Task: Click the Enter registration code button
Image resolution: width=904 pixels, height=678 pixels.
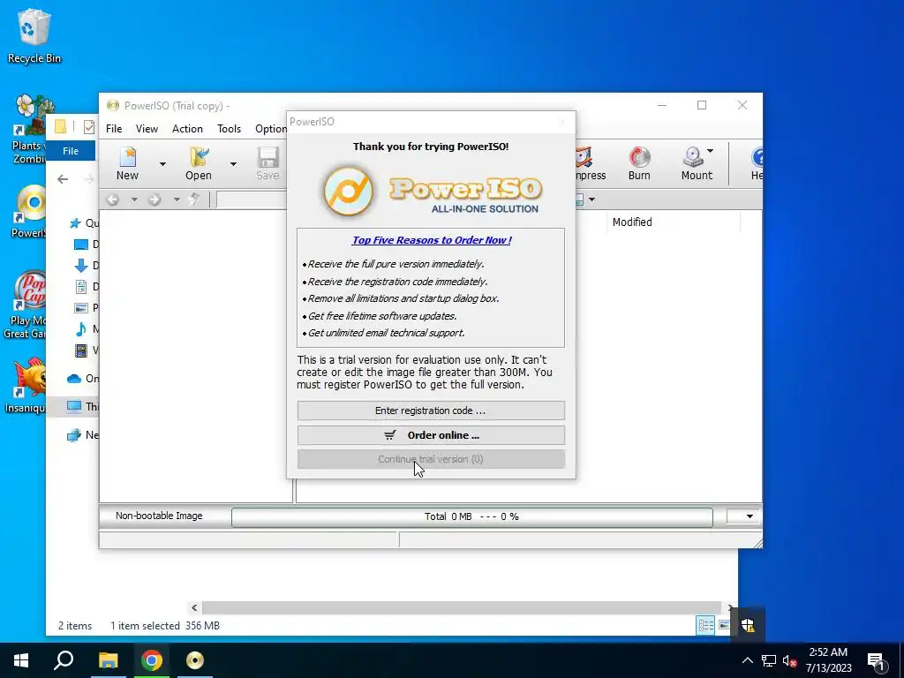Action: click(431, 411)
